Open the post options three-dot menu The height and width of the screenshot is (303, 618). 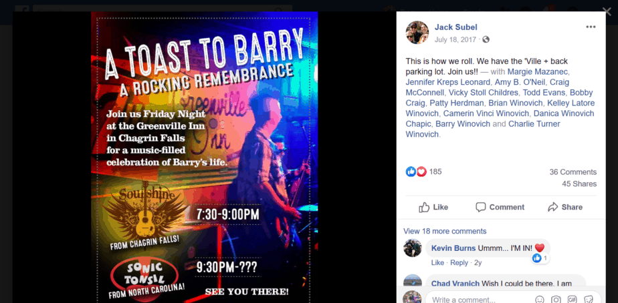(x=591, y=27)
